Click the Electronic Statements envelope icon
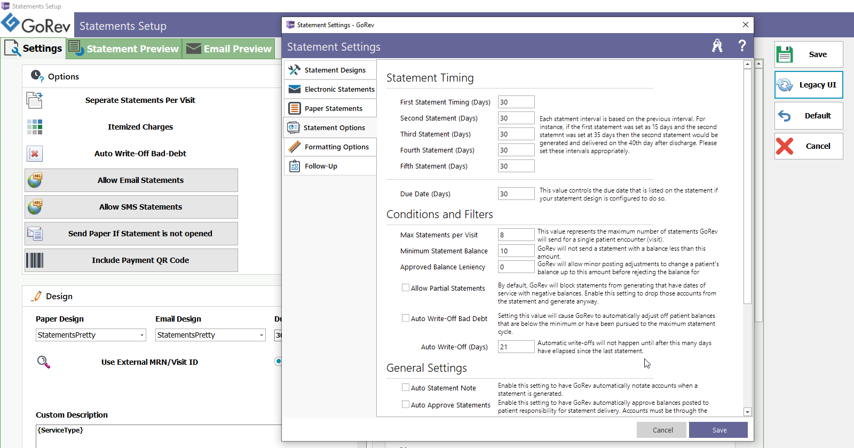This screenshot has height=448, width=854. (294, 89)
